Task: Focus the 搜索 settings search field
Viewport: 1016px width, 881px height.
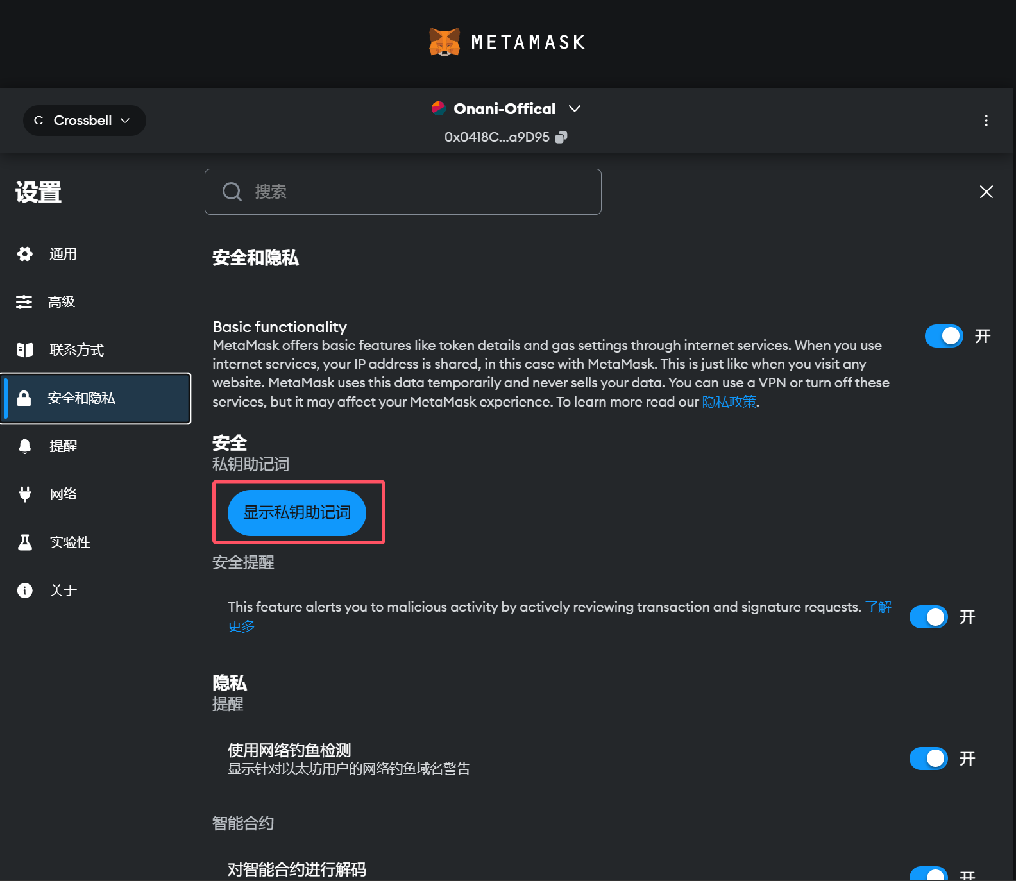Action: pyautogui.click(x=403, y=192)
